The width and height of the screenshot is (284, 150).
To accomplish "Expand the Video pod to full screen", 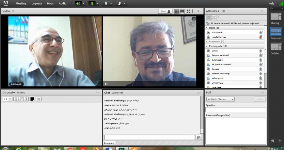I will click(x=188, y=11).
